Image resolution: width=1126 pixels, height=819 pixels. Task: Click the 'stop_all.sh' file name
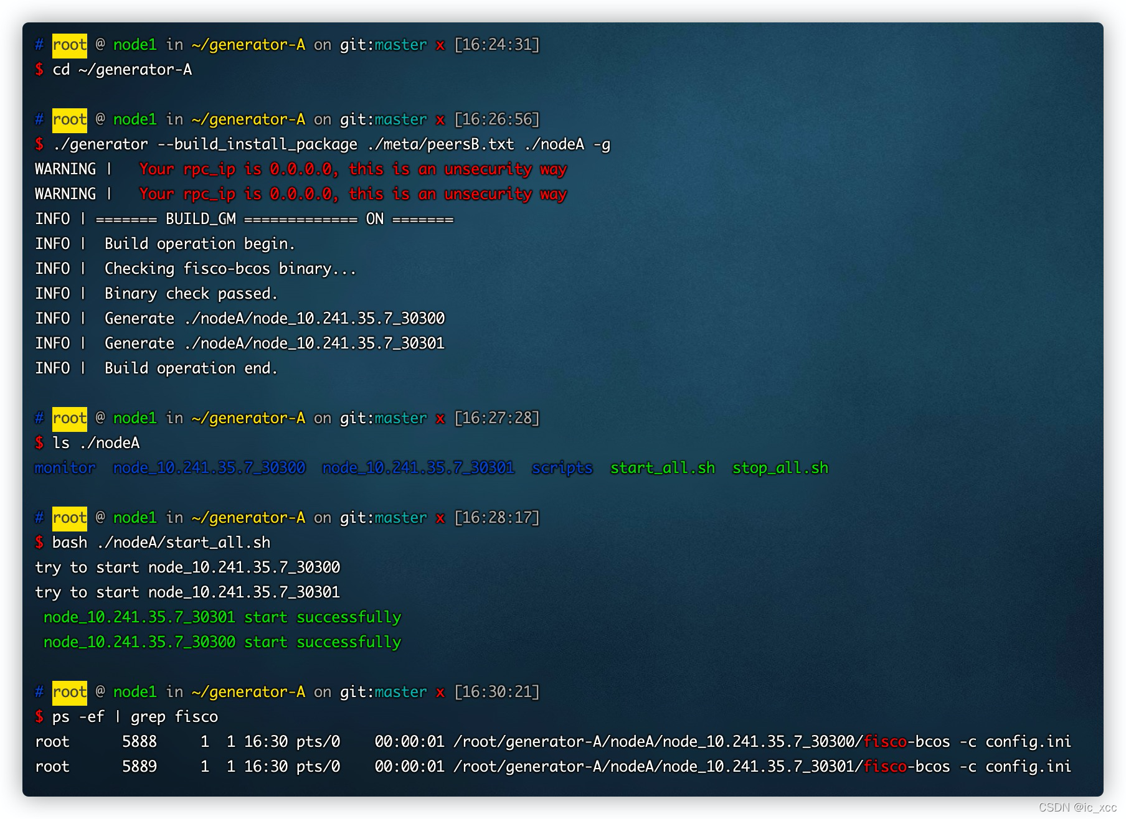click(x=780, y=468)
